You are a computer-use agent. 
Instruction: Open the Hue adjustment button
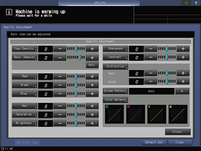24,106
